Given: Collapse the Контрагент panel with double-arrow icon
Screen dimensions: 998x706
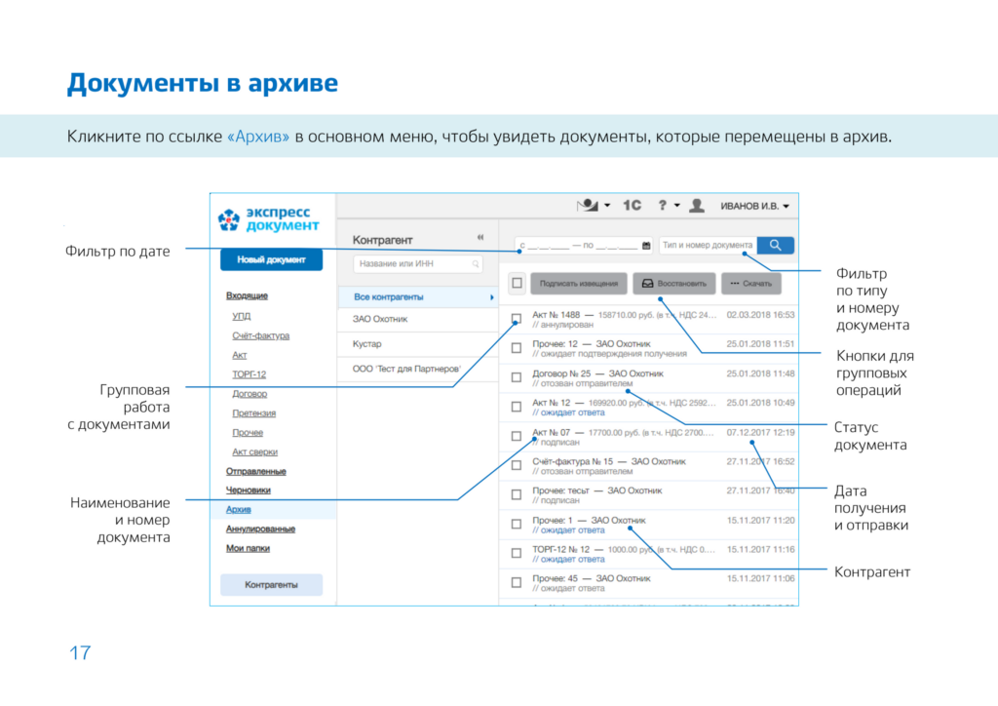Looking at the screenshot, I should (x=480, y=238).
